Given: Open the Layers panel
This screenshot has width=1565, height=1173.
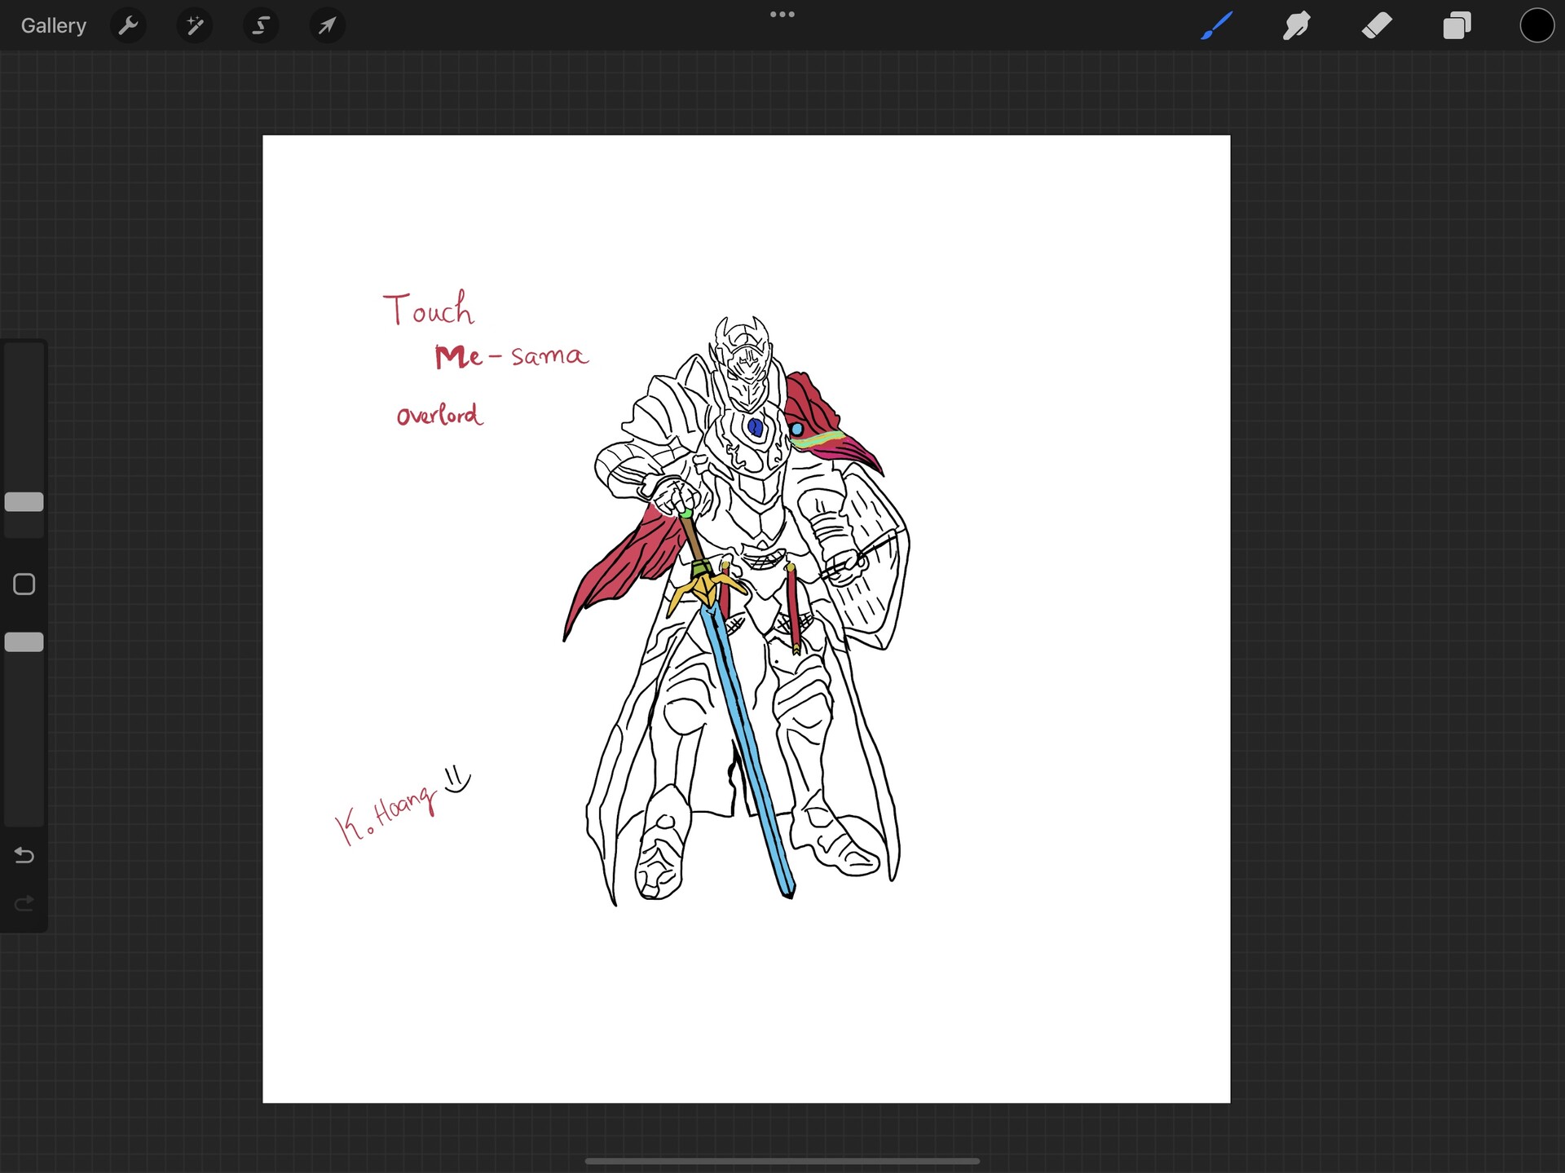Looking at the screenshot, I should 1457,25.
